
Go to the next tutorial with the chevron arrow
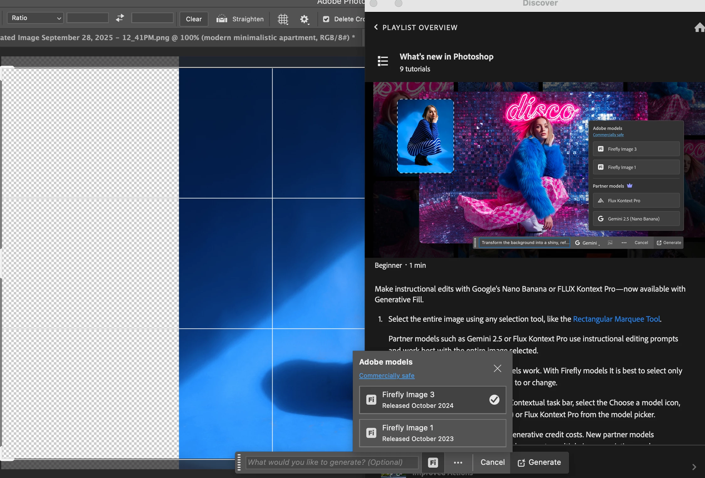click(694, 467)
